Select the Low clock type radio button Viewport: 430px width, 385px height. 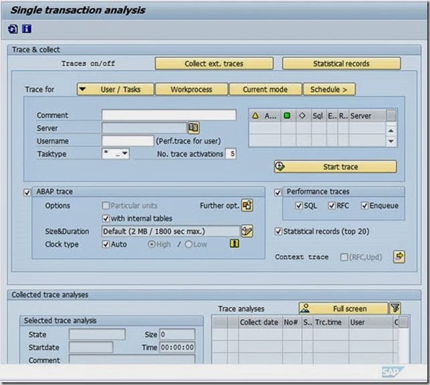tap(189, 245)
